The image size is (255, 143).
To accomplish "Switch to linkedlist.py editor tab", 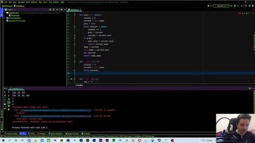I will pos(74,10).
